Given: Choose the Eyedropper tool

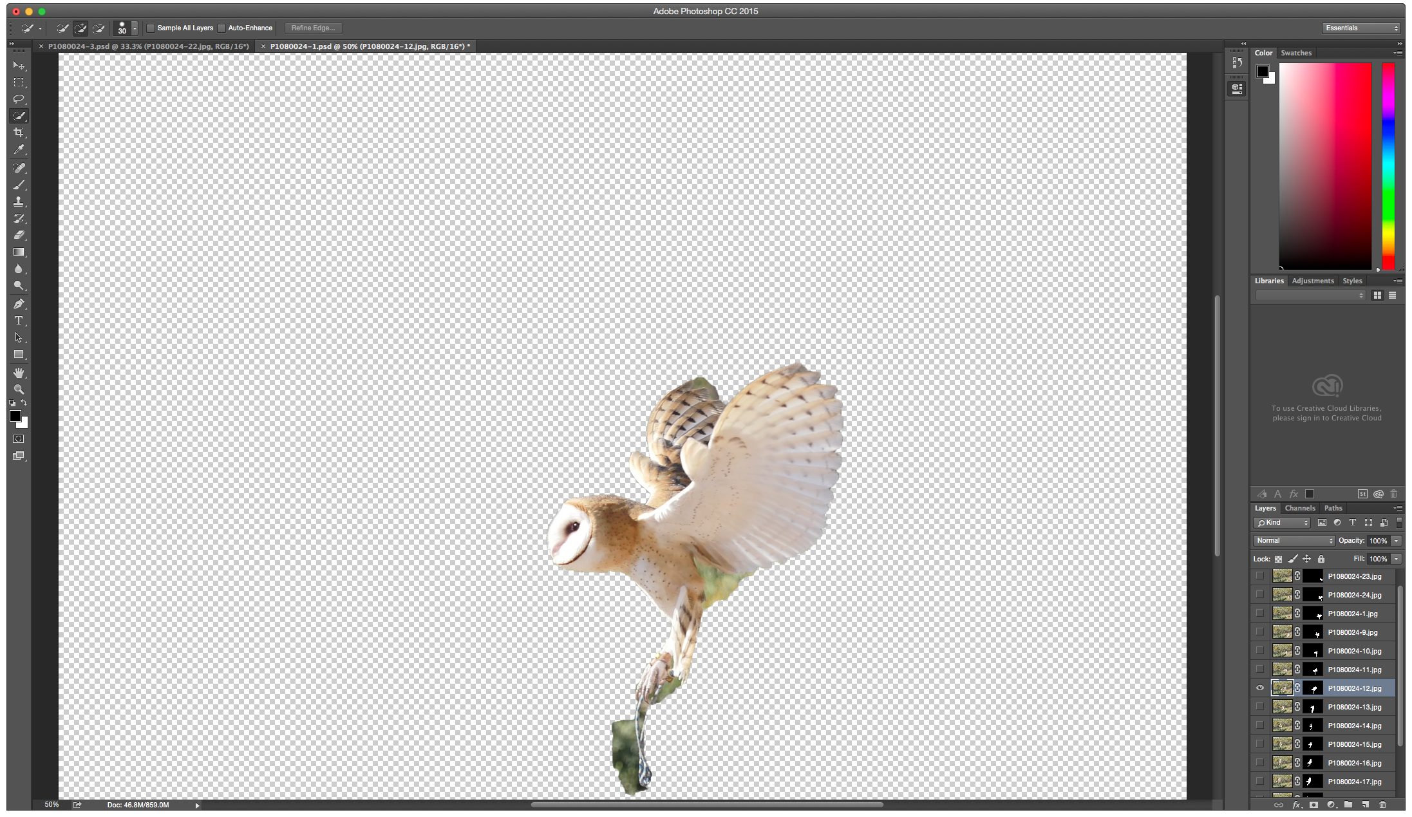Looking at the screenshot, I should 19,149.
